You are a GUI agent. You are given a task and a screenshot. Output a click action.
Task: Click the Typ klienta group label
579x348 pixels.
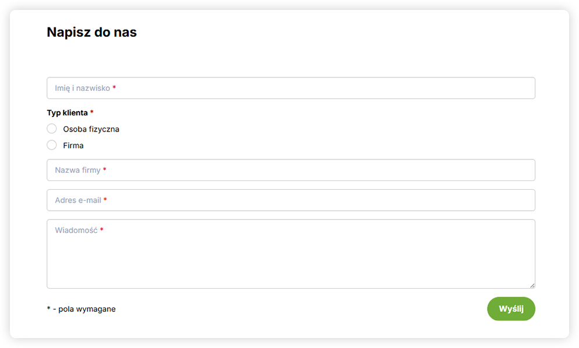(67, 113)
